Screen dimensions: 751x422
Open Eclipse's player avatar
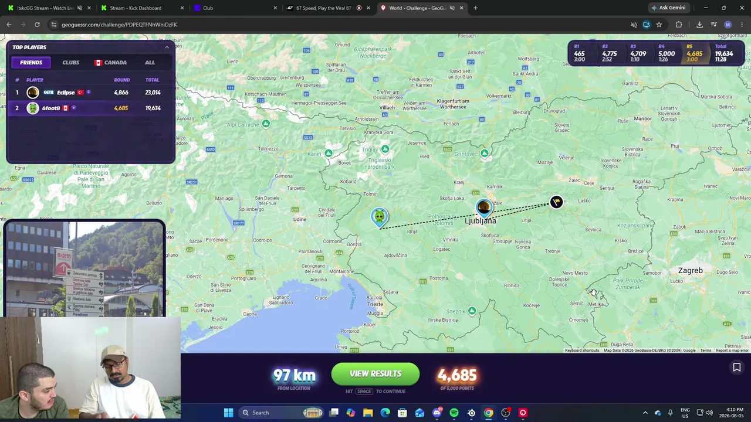point(33,92)
